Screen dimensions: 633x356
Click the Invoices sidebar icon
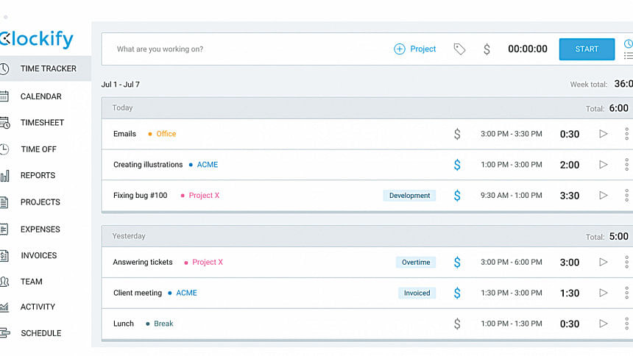pos(4,256)
